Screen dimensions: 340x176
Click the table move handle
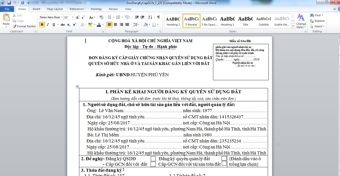[78, 86]
